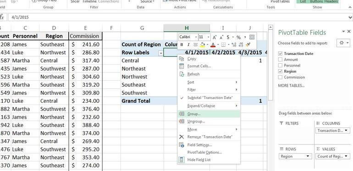
Task: Click the Commission header cell
Action: pos(85,36)
